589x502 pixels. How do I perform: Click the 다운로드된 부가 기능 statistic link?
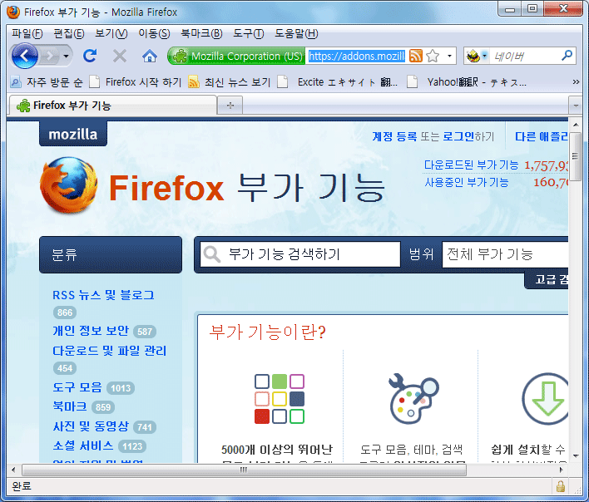click(x=471, y=165)
